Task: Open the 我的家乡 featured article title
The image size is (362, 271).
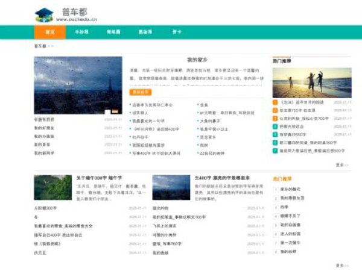Action: click(197, 60)
